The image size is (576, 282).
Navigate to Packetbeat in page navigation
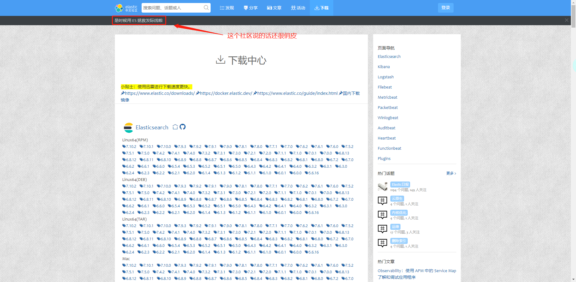[388, 107]
